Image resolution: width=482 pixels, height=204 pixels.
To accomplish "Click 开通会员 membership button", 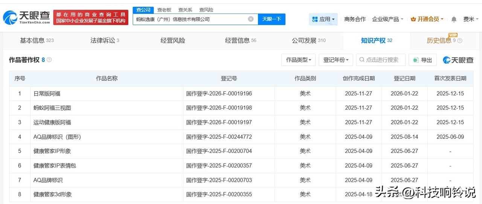I will 427,19.
